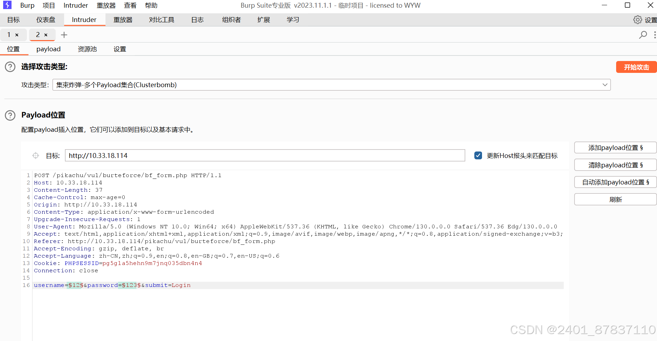
Task: Click help icon beside 选择攻击类型
Action: click(10, 67)
